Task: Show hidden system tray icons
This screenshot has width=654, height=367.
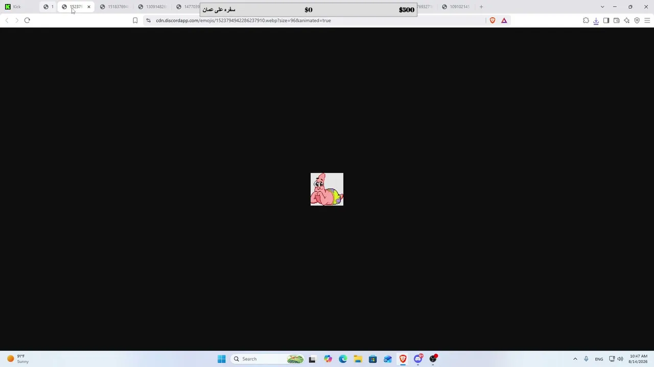Action: point(575,359)
